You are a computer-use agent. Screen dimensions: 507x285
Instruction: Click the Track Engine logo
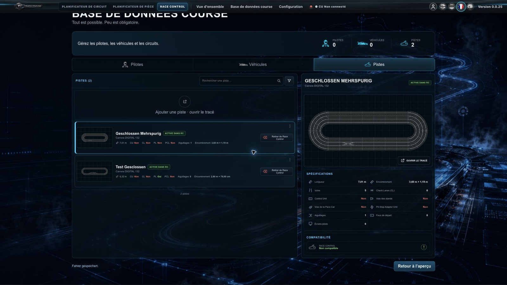pyautogui.click(x=29, y=6)
